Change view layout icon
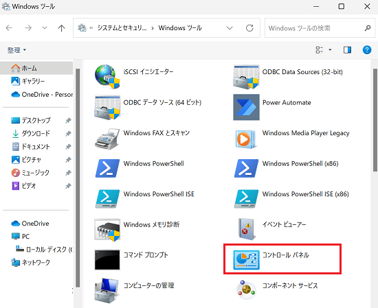378x308 pixels. [319, 50]
